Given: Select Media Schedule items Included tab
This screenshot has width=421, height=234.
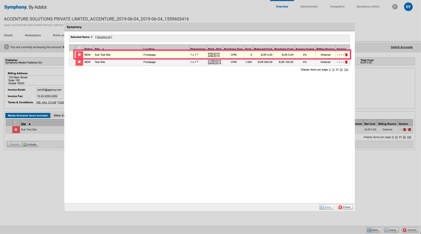Looking at the screenshot, I should point(28,116).
